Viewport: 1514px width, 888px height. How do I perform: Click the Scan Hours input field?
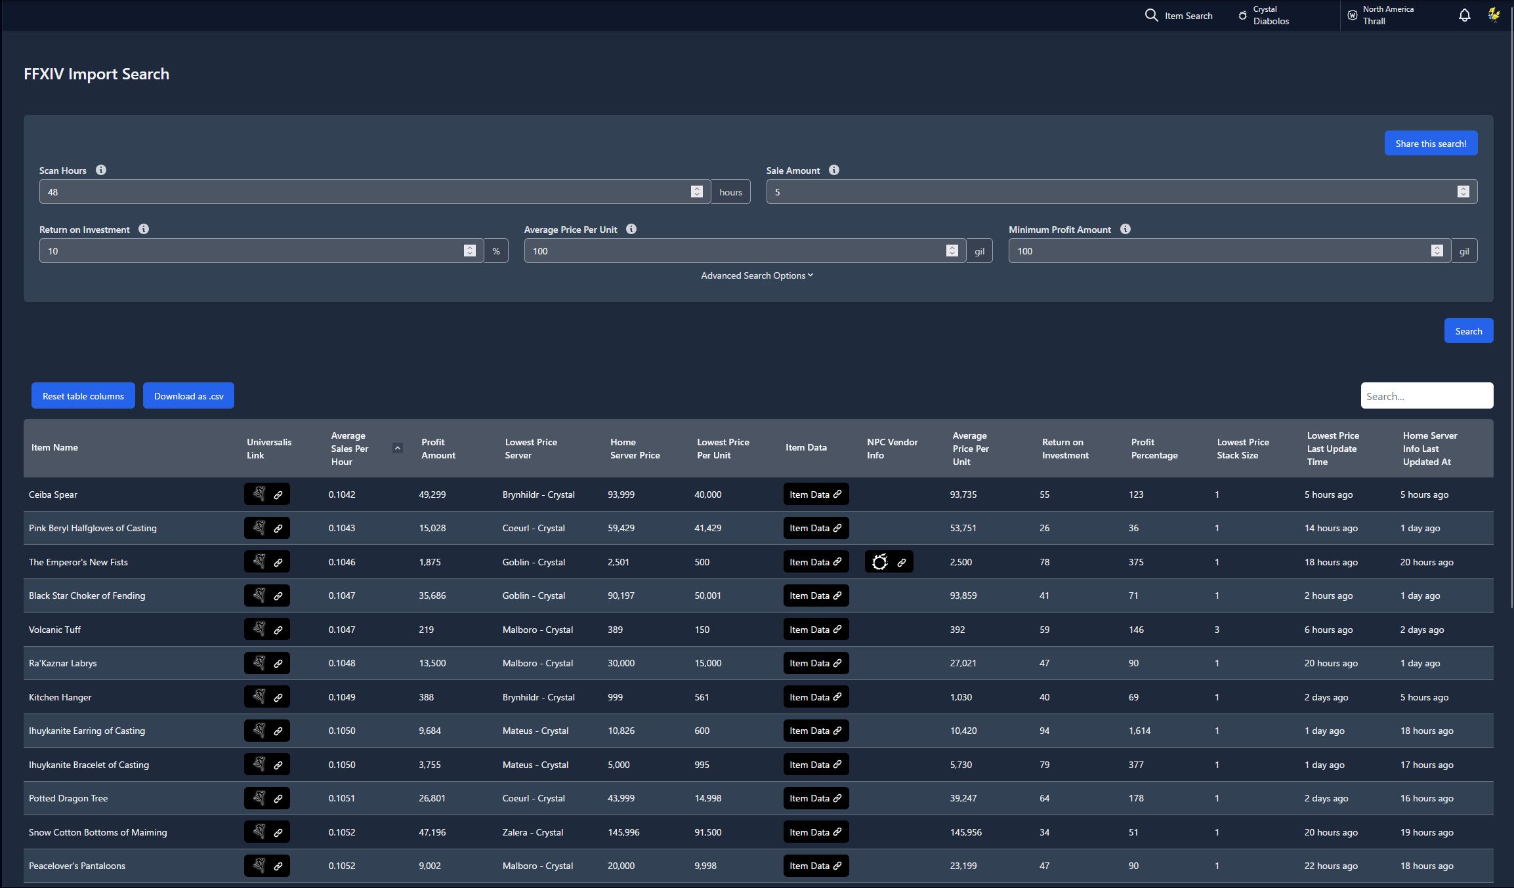pos(375,192)
